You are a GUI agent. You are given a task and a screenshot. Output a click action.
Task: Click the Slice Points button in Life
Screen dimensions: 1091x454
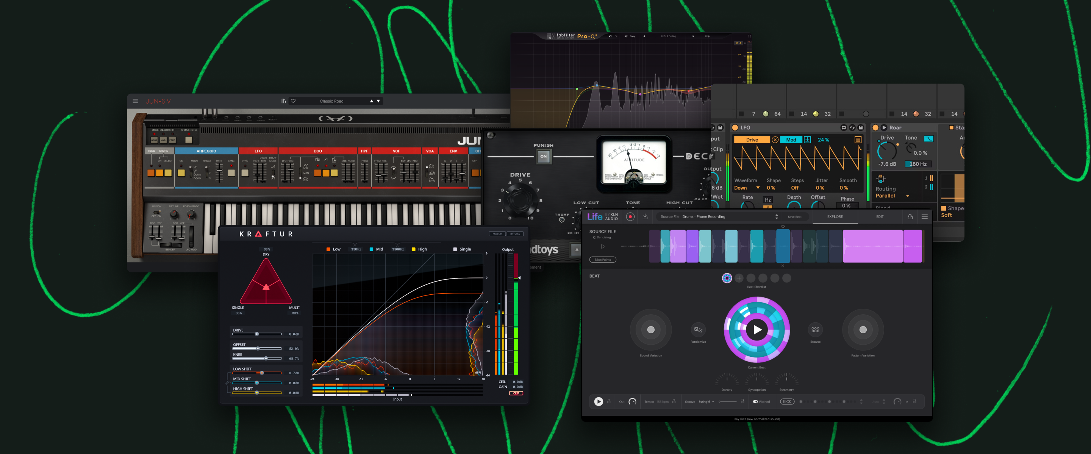[x=602, y=260]
